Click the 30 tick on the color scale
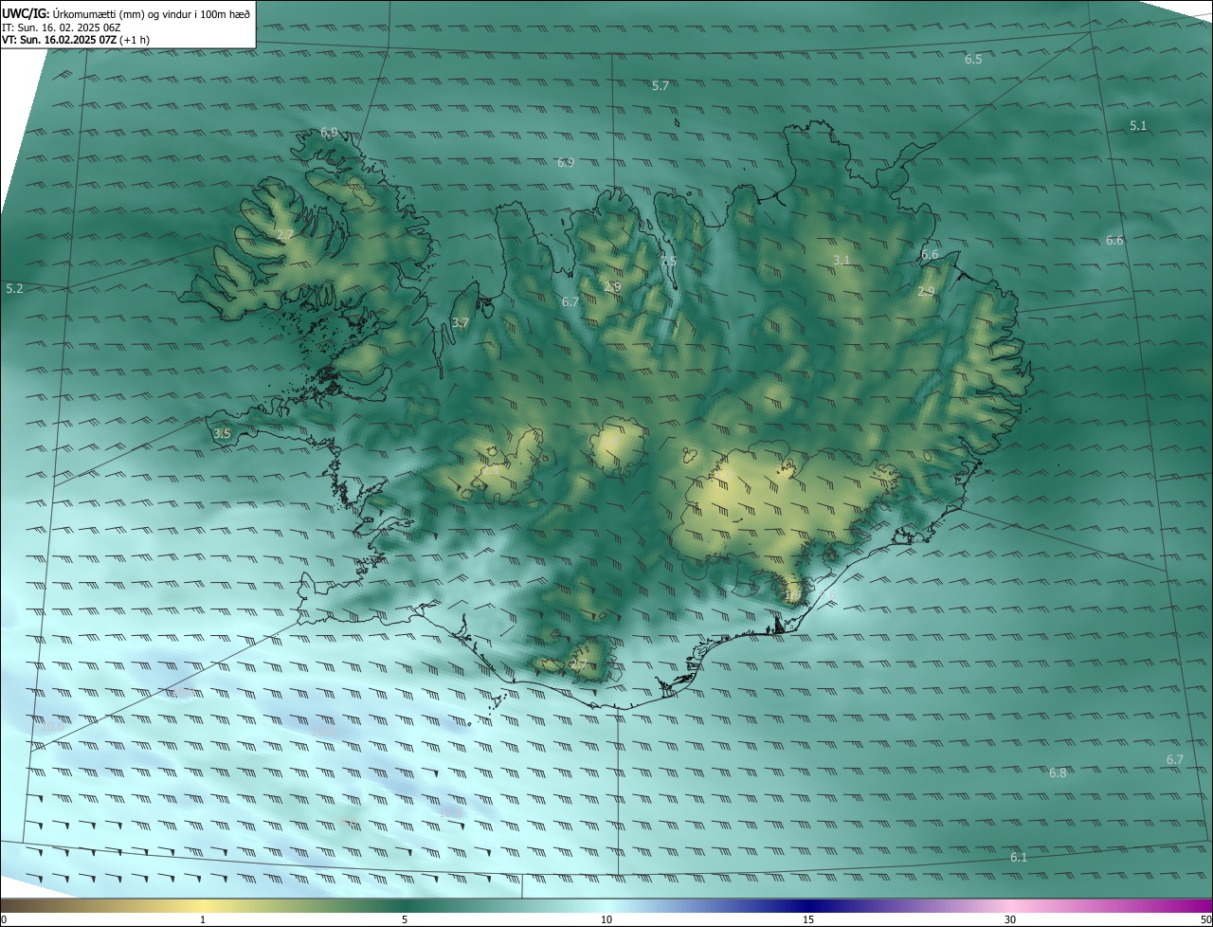The image size is (1213, 927). 1010,919
